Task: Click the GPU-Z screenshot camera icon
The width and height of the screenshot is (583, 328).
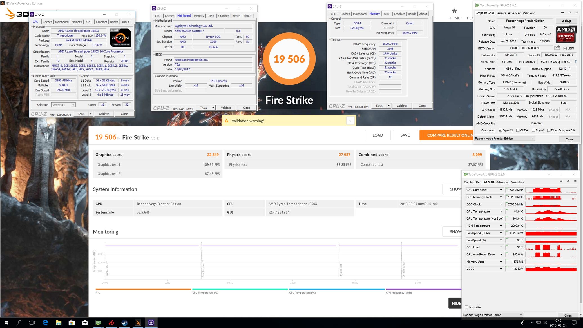Action: pos(562,12)
